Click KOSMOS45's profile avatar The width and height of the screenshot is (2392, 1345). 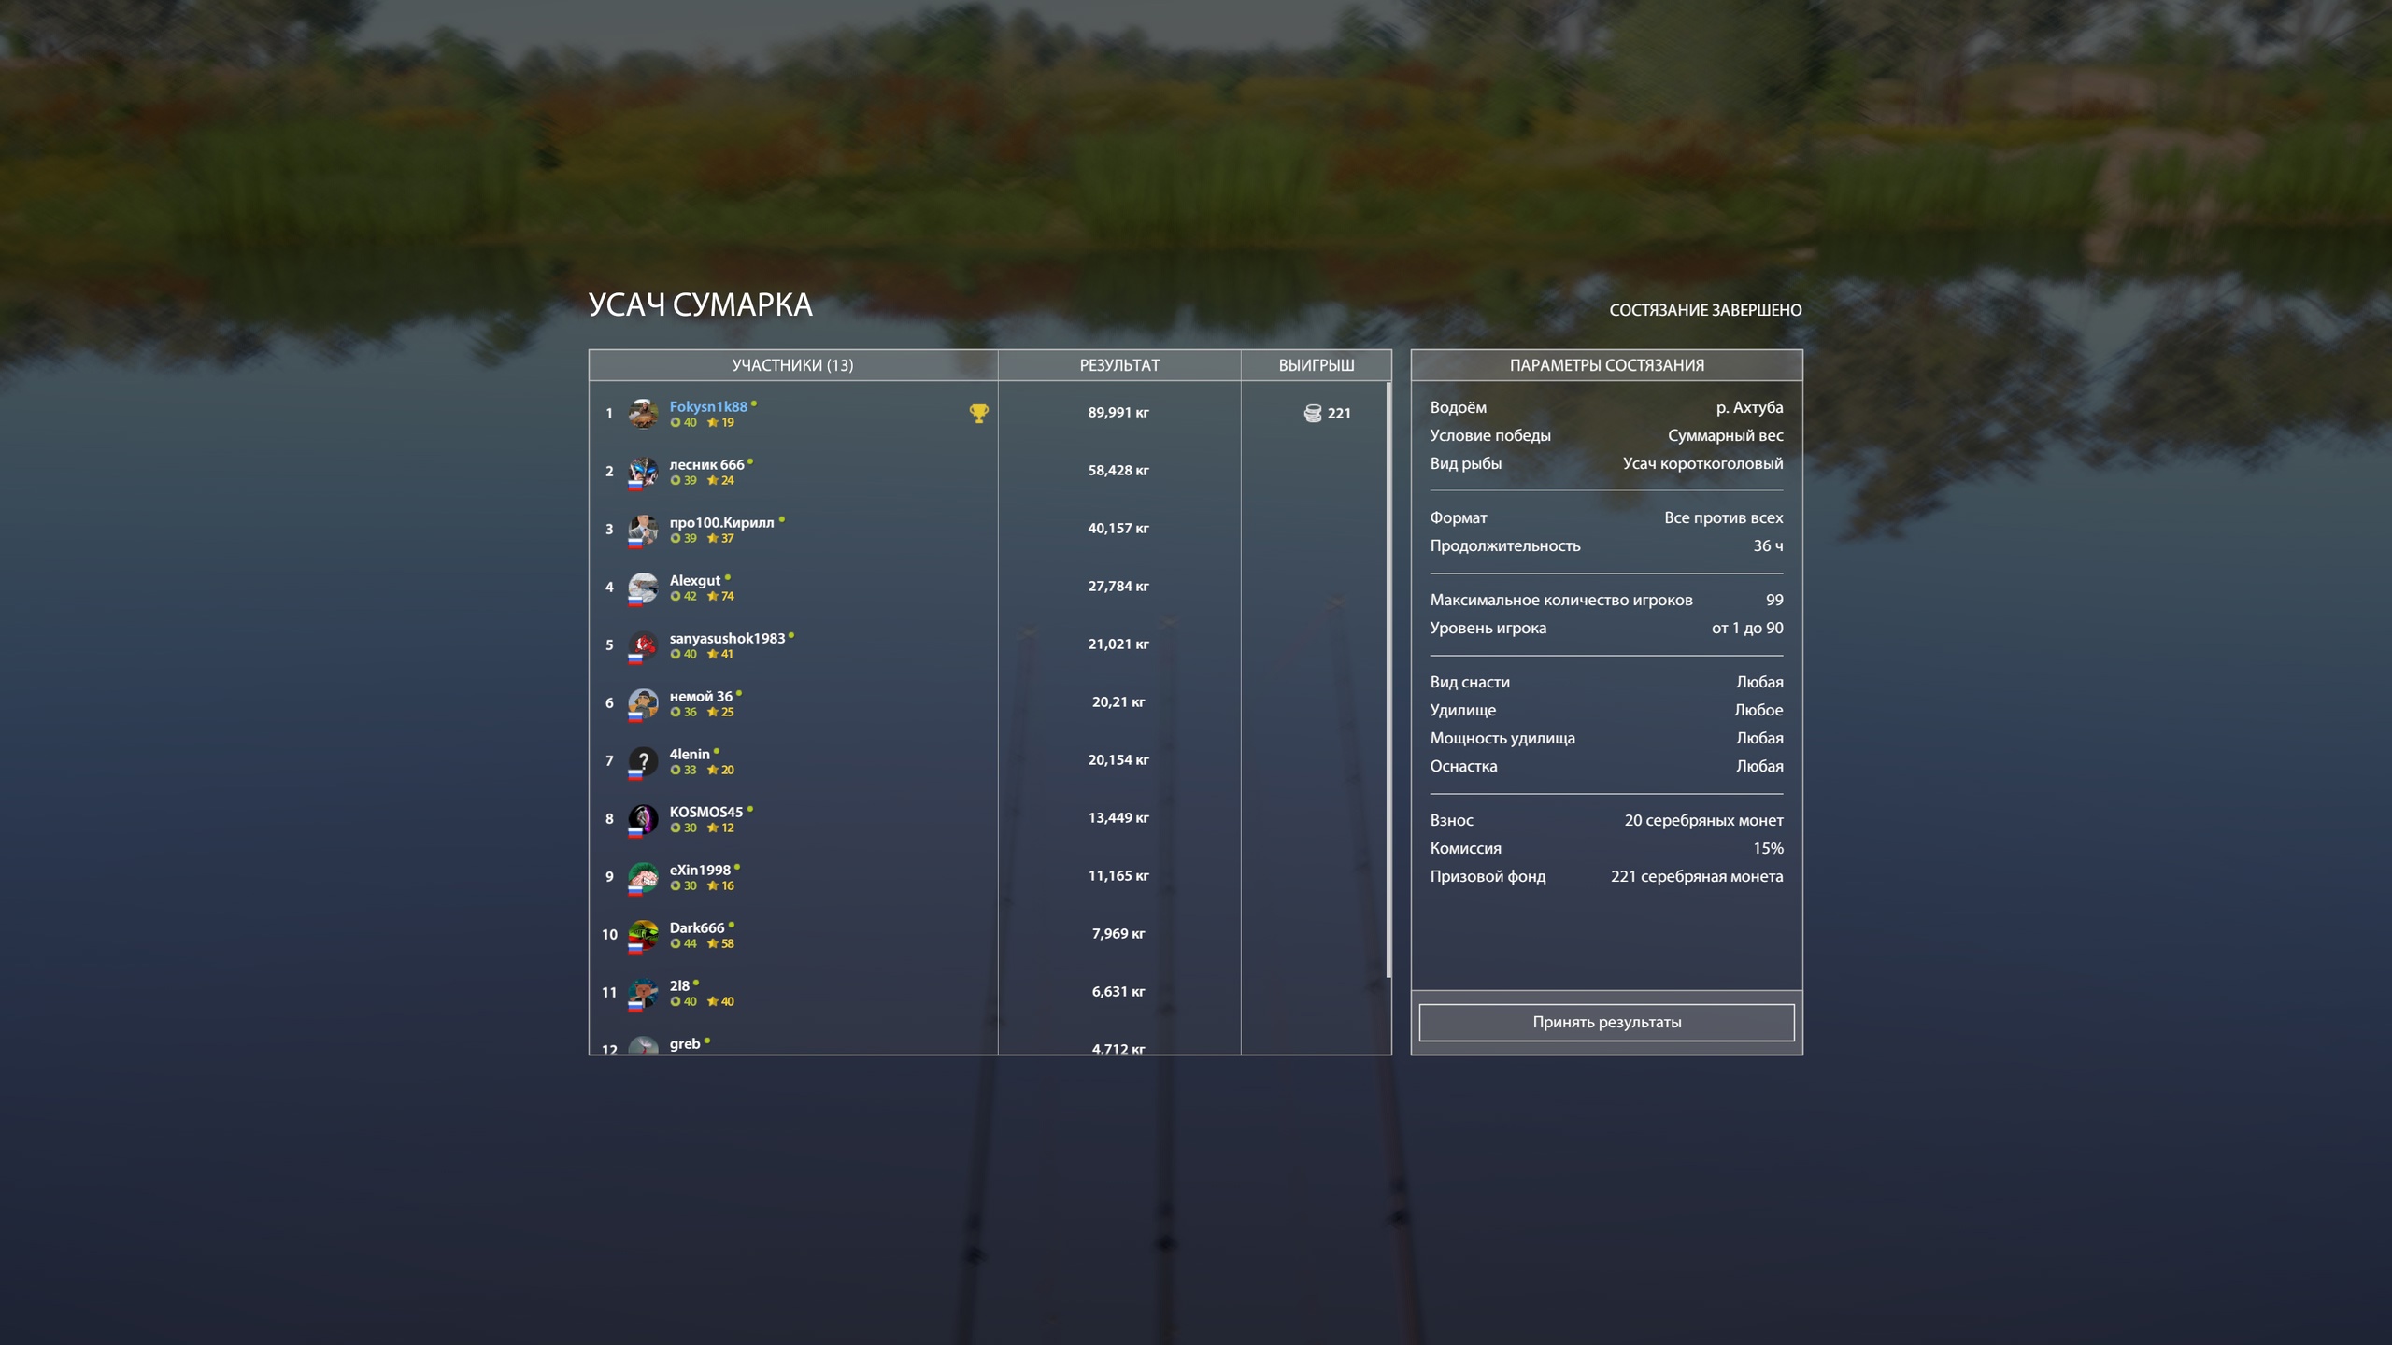click(x=643, y=818)
